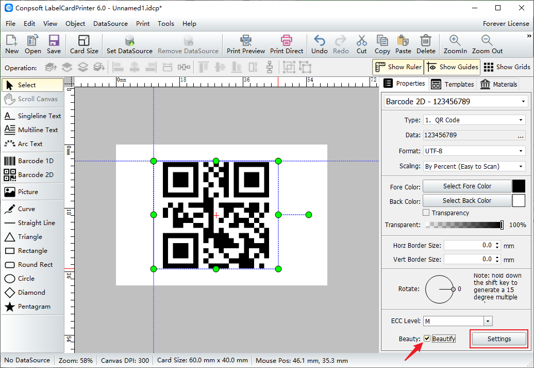Open the Object menu
The width and height of the screenshot is (534, 368).
pos(75,24)
